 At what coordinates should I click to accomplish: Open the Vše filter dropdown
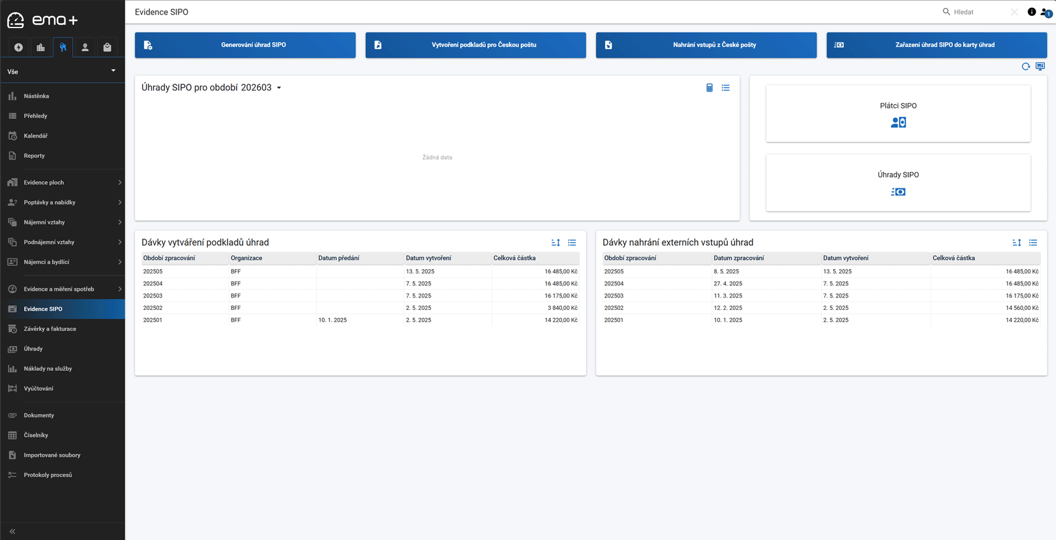tap(62, 72)
